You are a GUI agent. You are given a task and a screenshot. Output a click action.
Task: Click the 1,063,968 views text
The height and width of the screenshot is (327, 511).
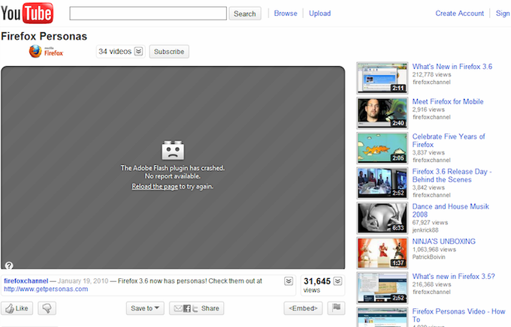pyautogui.click(x=434, y=250)
